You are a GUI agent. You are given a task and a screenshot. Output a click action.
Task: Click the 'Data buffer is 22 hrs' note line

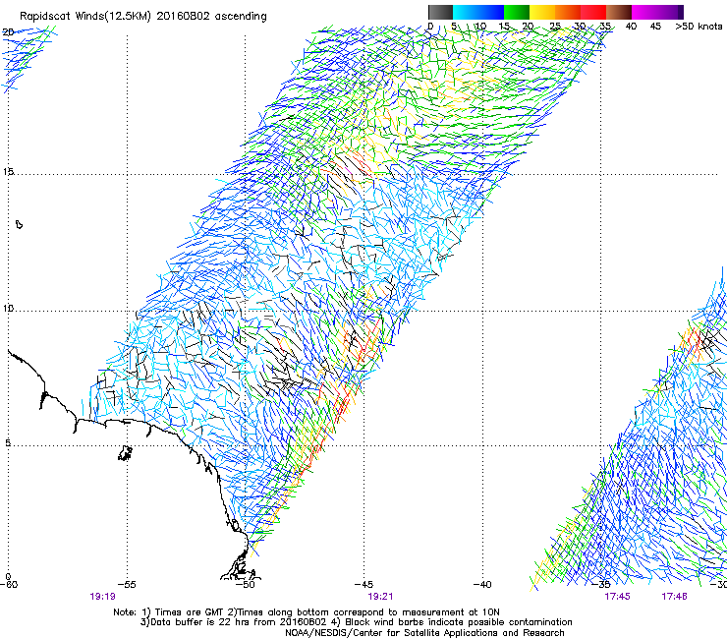coord(356,622)
